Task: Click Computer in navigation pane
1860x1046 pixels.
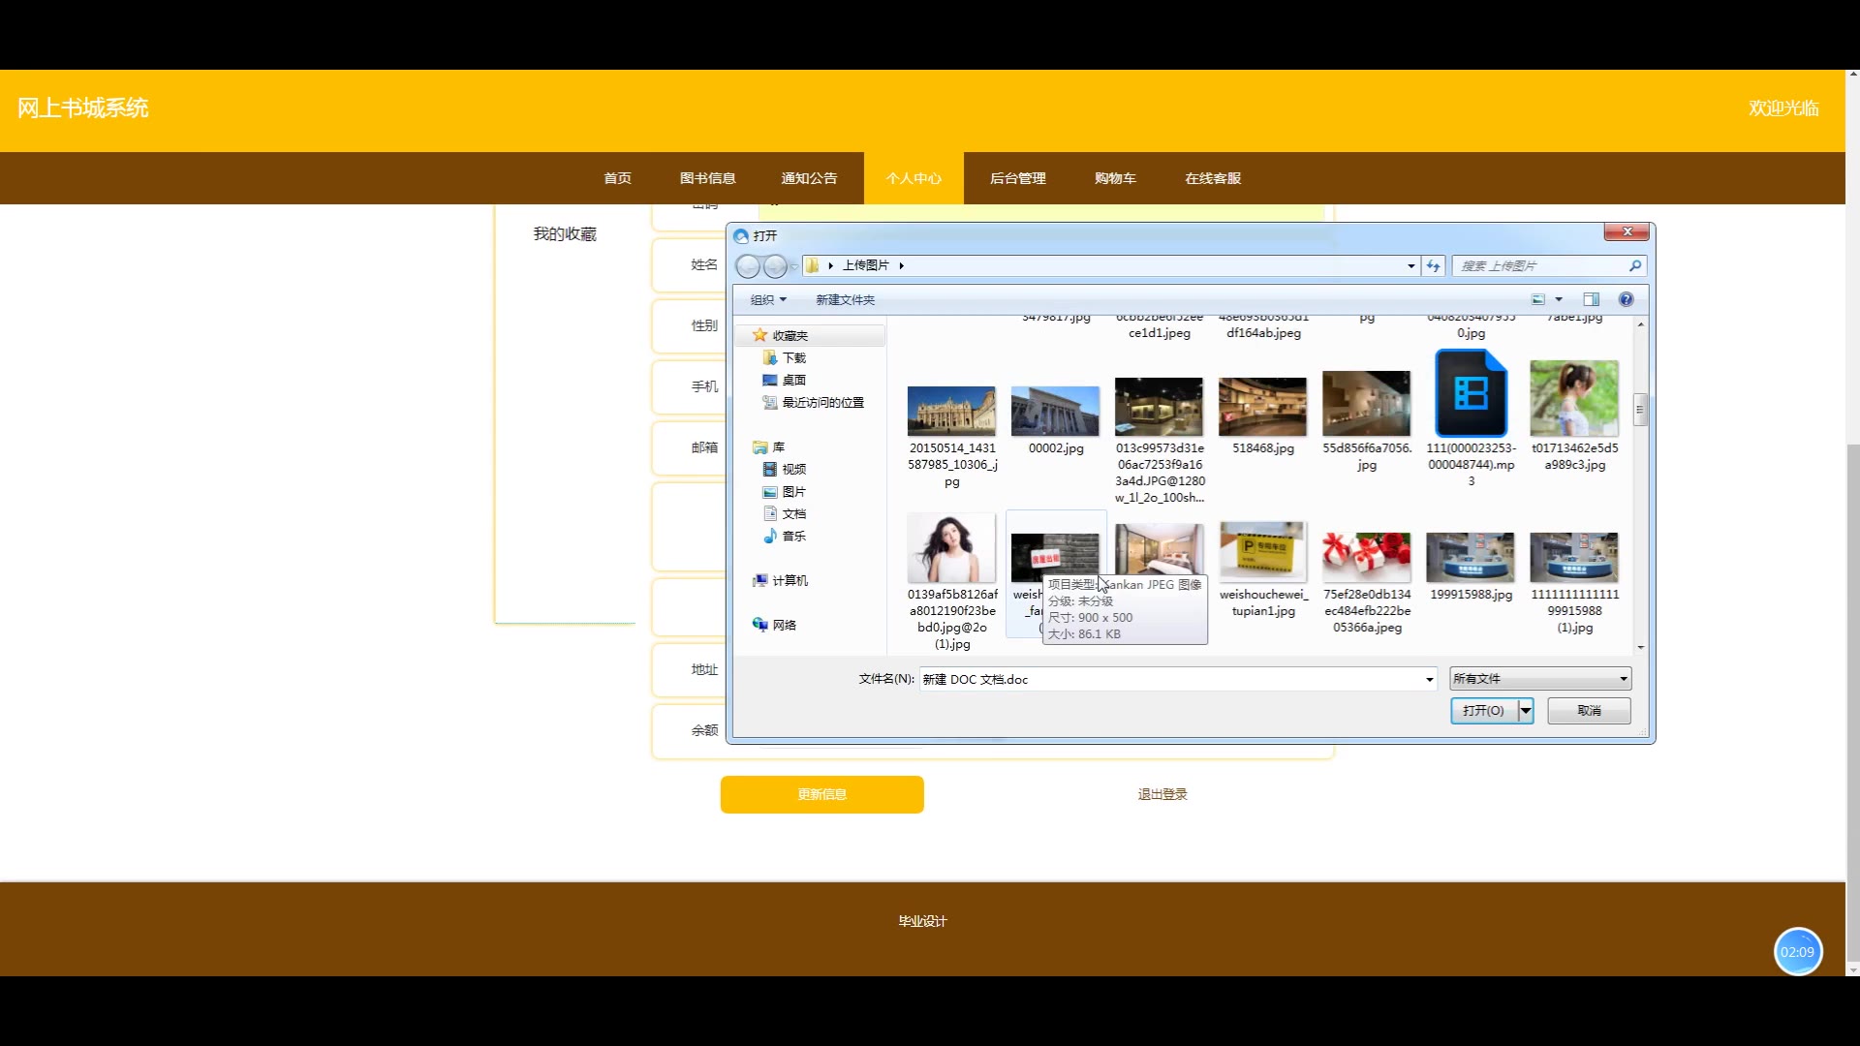Action: click(790, 580)
